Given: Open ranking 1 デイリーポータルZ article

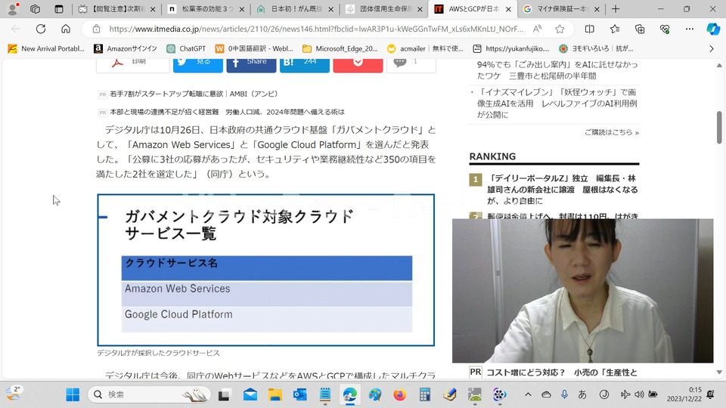Looking at the screenshot, I should pyautogui.click(x=562, y=189).
